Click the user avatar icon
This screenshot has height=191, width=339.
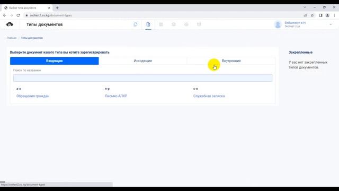point(278,24)
